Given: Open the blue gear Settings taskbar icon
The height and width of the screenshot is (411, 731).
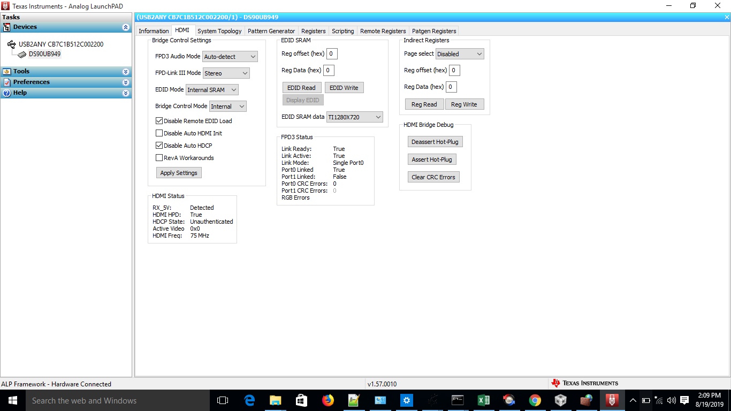Looking at the screenshot, I should point(406,400).
